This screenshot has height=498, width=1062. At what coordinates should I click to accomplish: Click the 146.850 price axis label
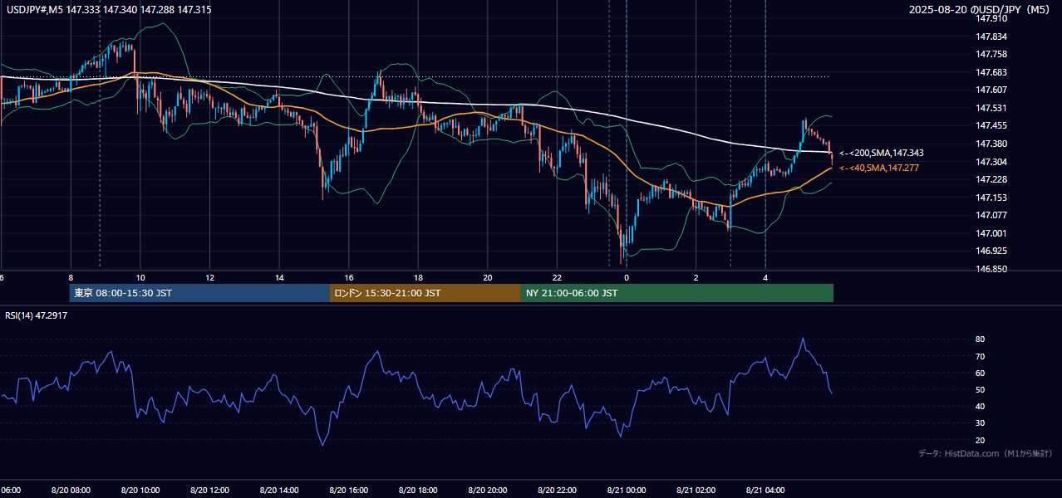992,269
